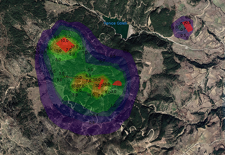Click the 30,0 contour value label

coord(99,85)
